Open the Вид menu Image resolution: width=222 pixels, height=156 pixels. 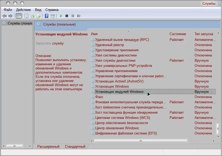click(x=38, y=10)
